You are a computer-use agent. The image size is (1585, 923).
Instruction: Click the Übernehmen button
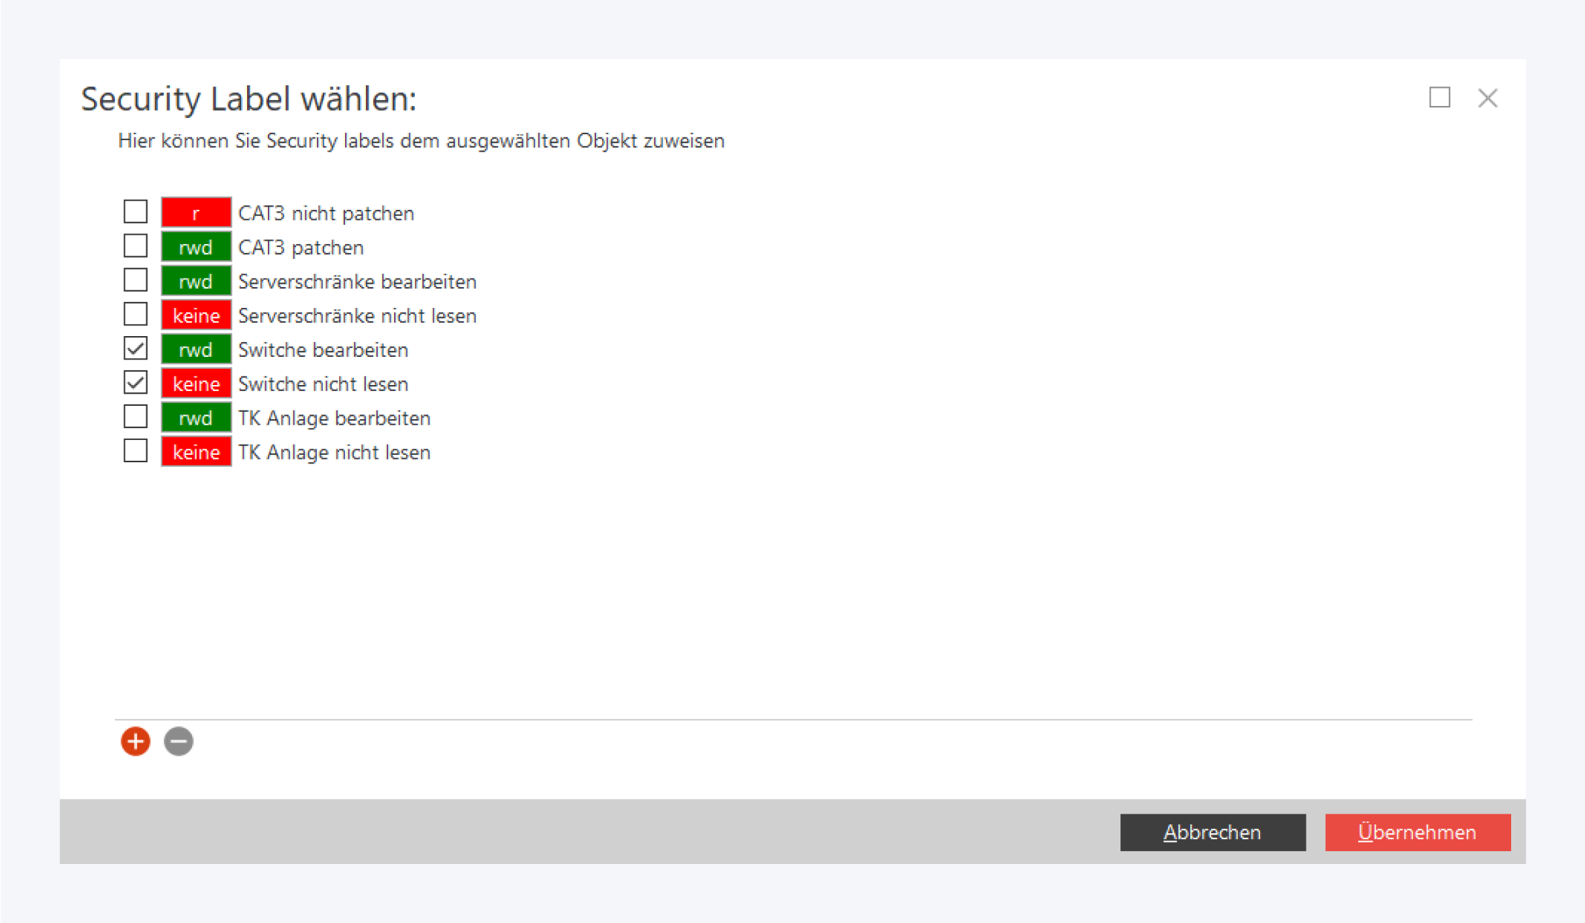[1417, 832]
